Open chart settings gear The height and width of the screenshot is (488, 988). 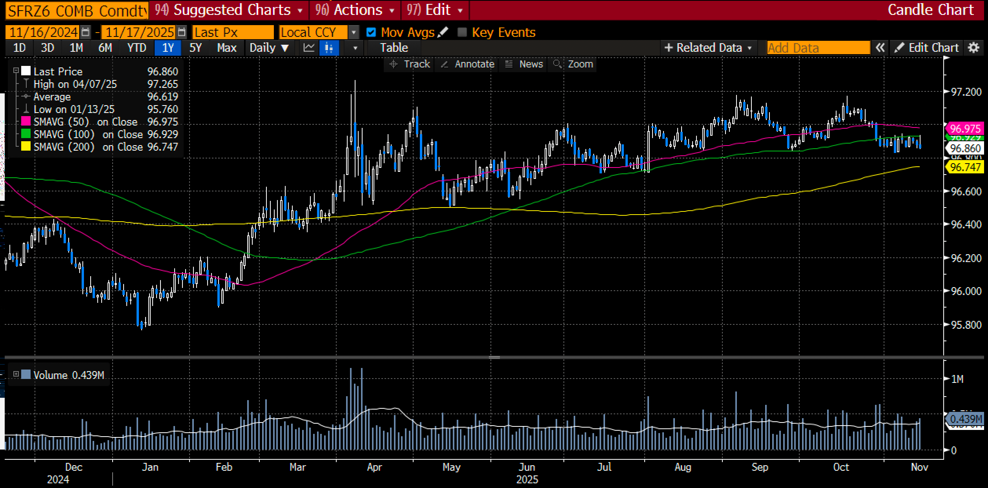click(x=974, y=48)
